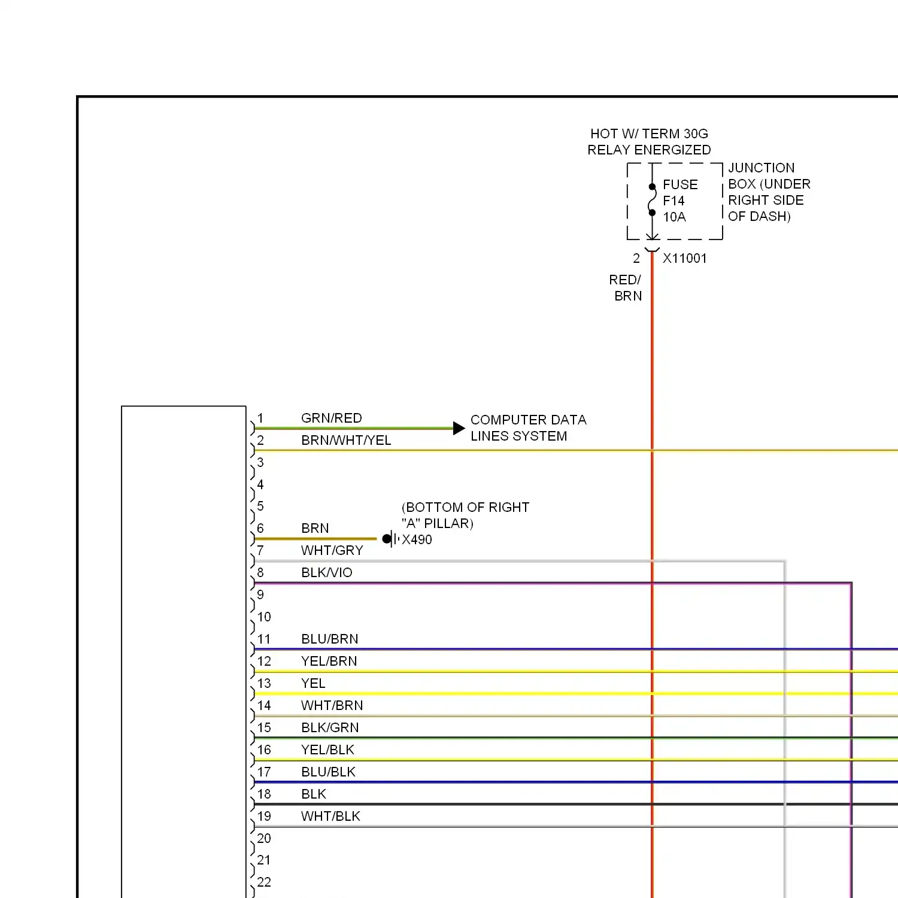Click pin number 10 on the connector
Viewport: 898px width, 898px height.
[x=264, y=617]
